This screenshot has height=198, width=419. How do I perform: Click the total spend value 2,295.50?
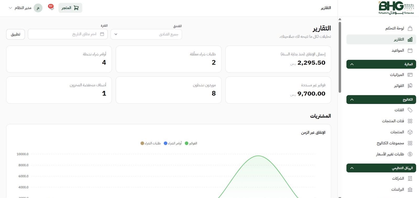(x=311, y=63)
